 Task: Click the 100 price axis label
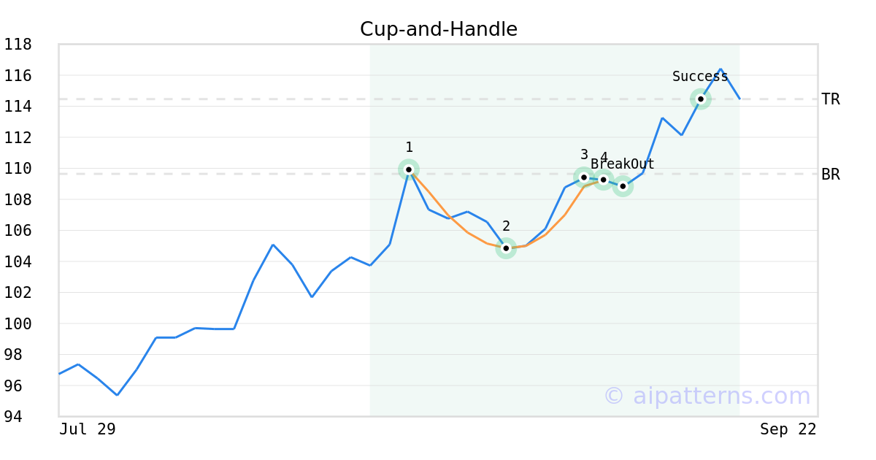[18, 323]
